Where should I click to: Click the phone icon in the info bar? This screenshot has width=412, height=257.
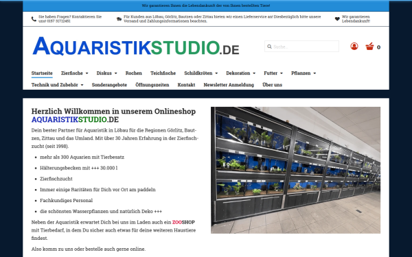click(34, 19)
